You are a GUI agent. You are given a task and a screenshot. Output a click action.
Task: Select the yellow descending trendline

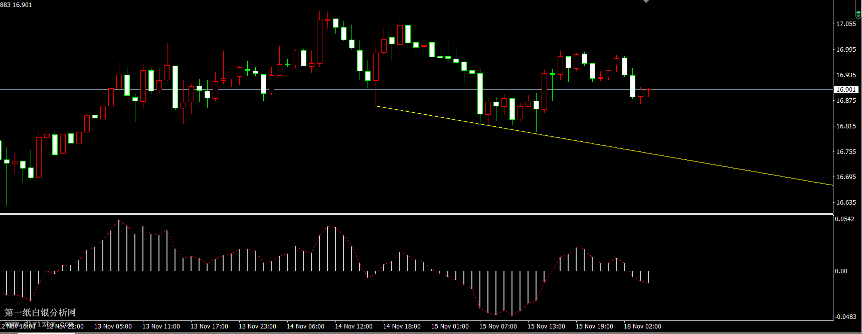coord(602,145)
